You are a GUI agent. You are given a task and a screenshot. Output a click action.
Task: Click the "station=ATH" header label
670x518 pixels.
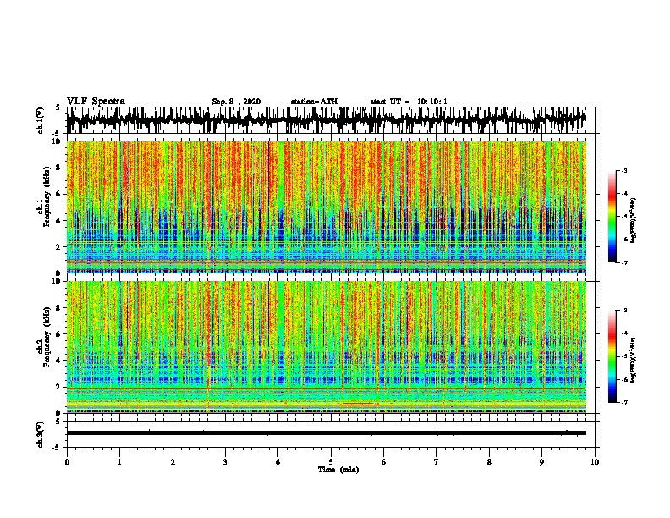pyautogui.click(x=314, y=102)
